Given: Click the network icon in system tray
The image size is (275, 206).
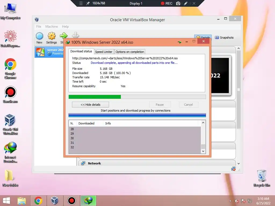Looking at the screenshot, I should [x=249, y=201].
